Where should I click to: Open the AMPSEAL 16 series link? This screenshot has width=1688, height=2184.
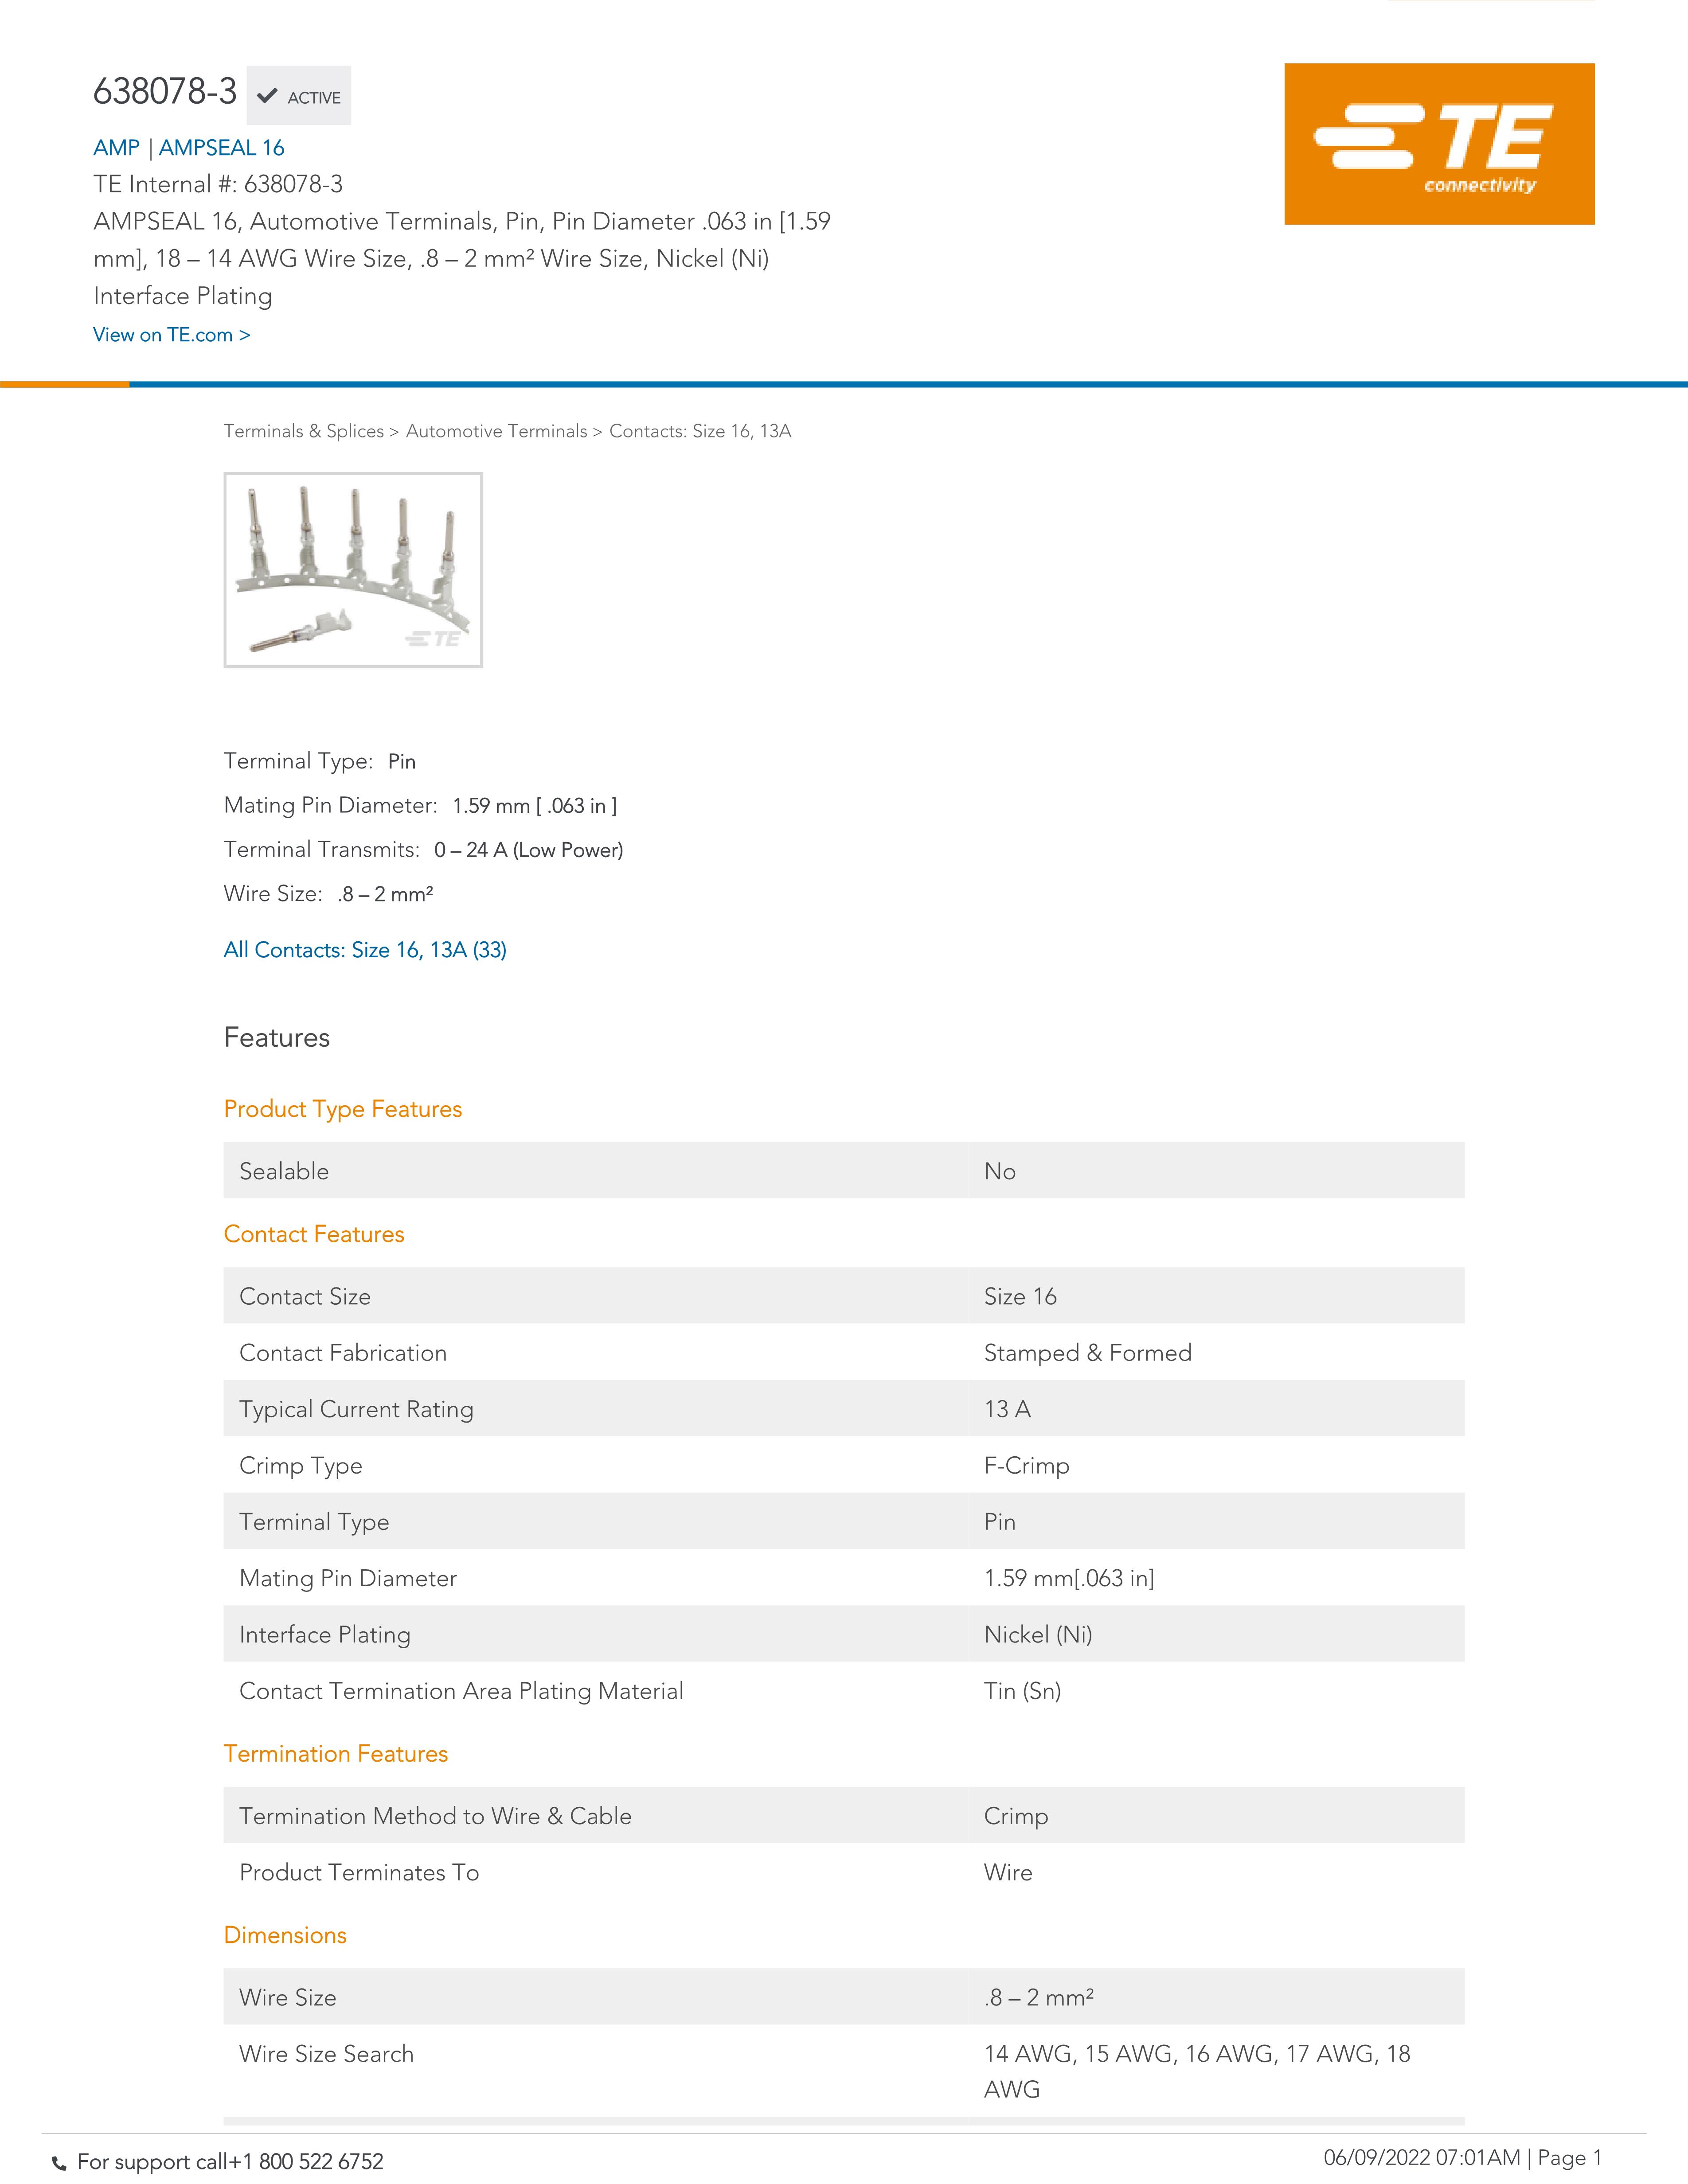(x=221, y=148)
